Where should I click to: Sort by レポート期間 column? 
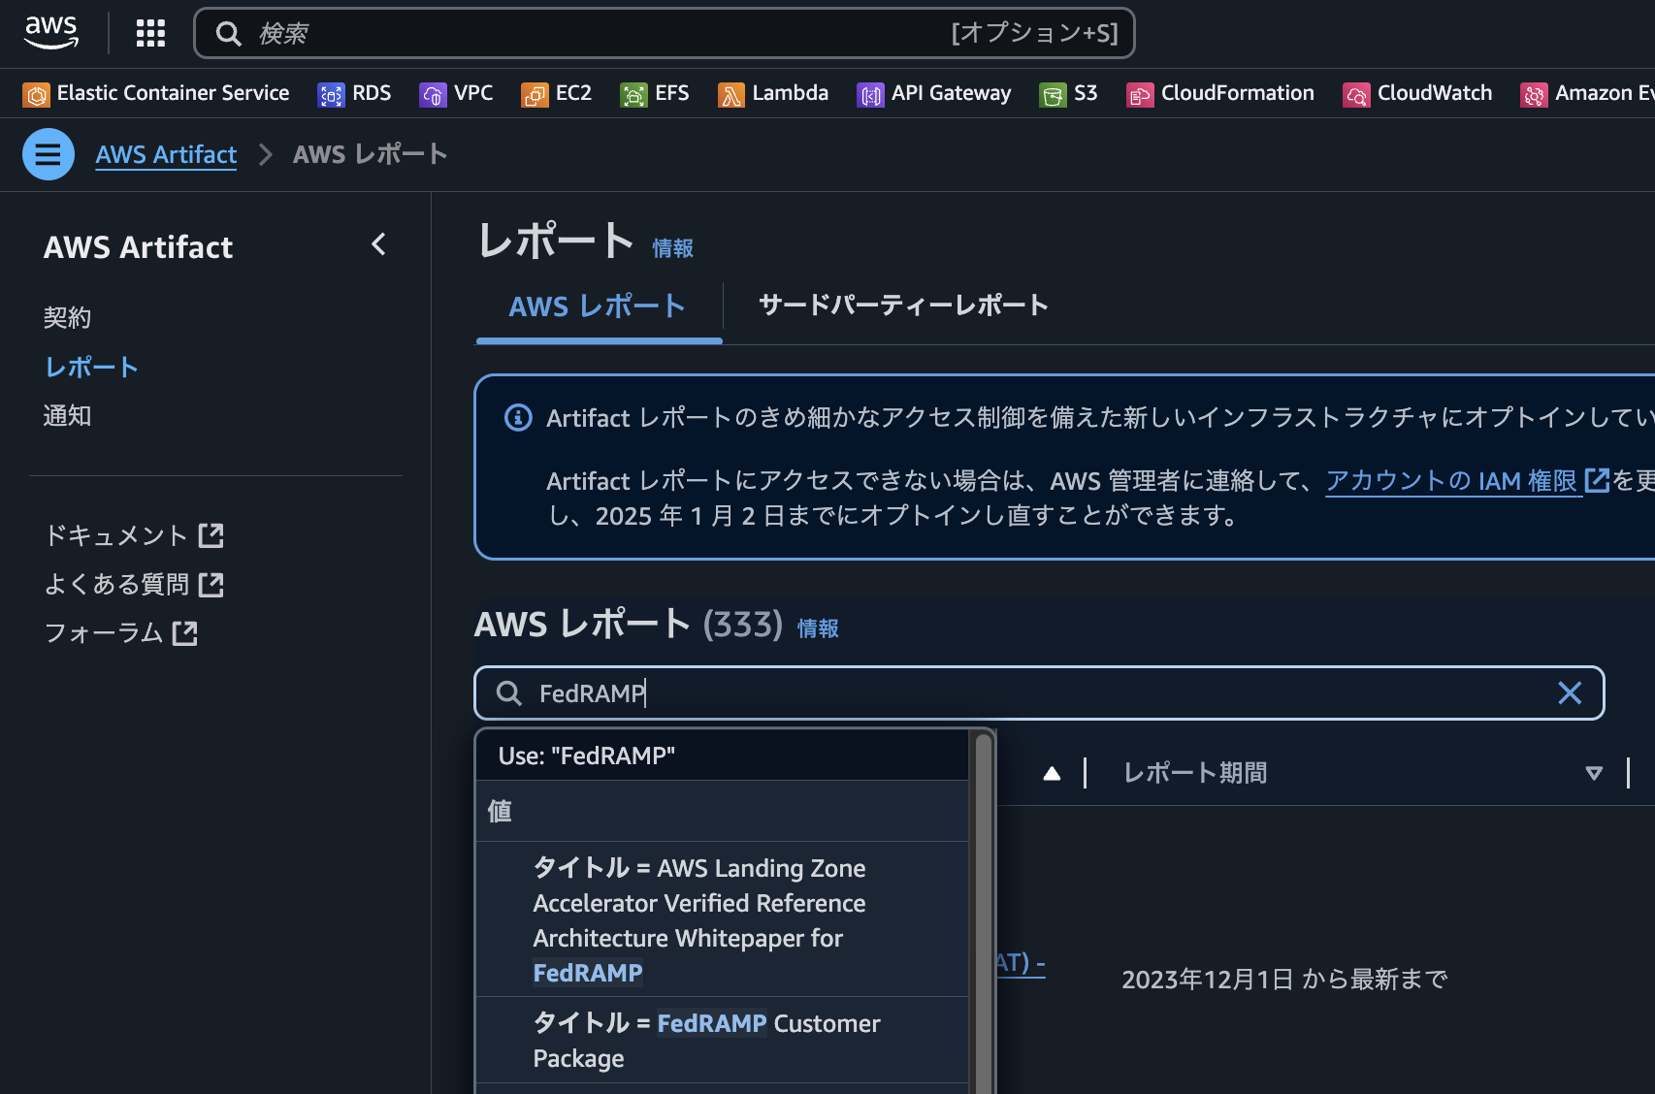point(1194,772)
